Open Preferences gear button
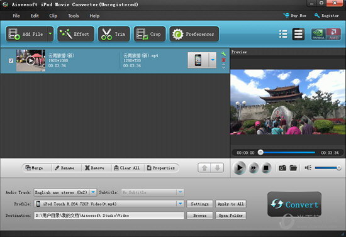 pyautogui.click(x=194, y=34)
